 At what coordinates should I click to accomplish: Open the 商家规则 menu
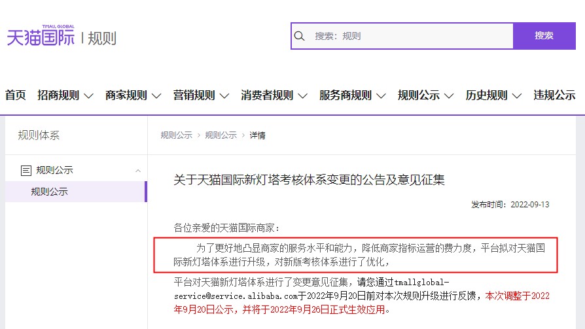(126, 95)
